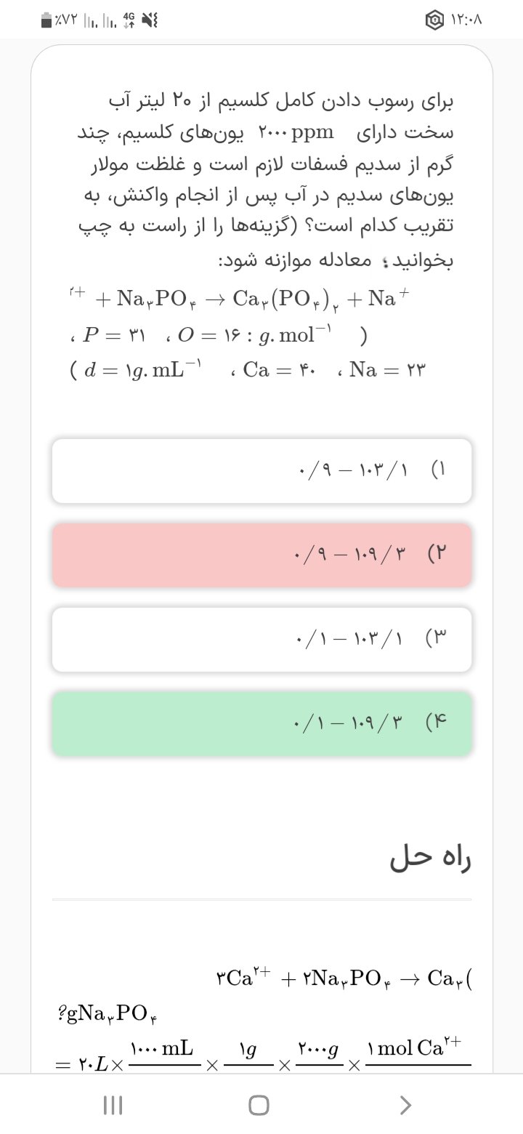Open recent apps with three-lines button

[112, 1106]
